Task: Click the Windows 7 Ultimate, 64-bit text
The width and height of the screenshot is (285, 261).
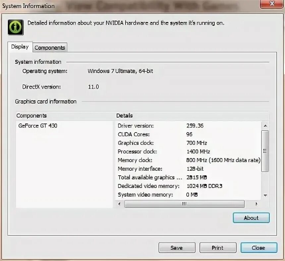Action: coord(120,71)
